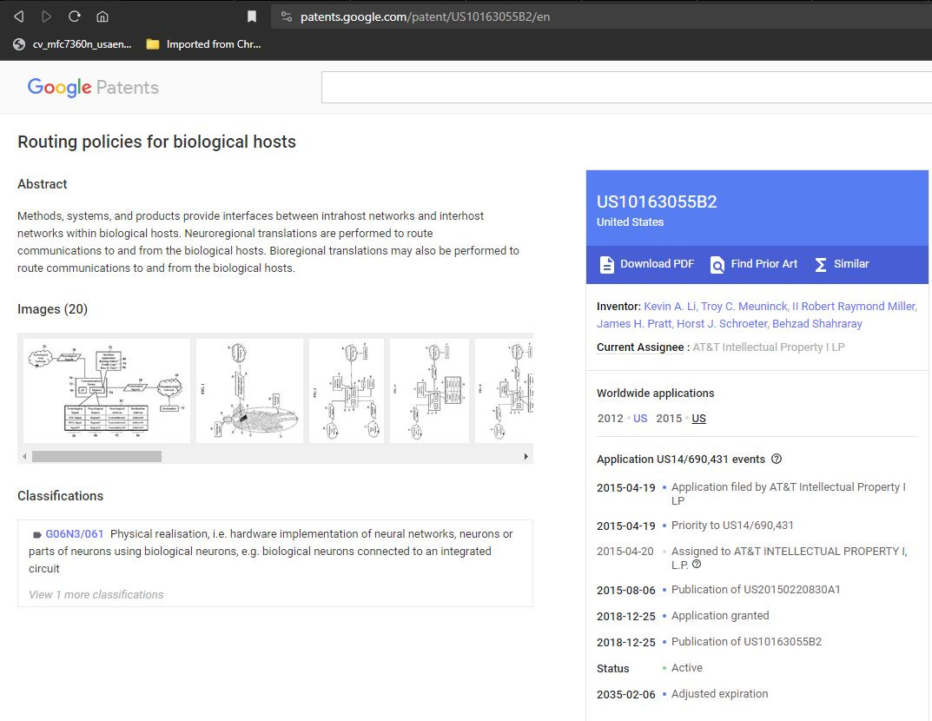Click help icon next to L.P. assignment
The image size is (932, 721).
pos(697,564)
